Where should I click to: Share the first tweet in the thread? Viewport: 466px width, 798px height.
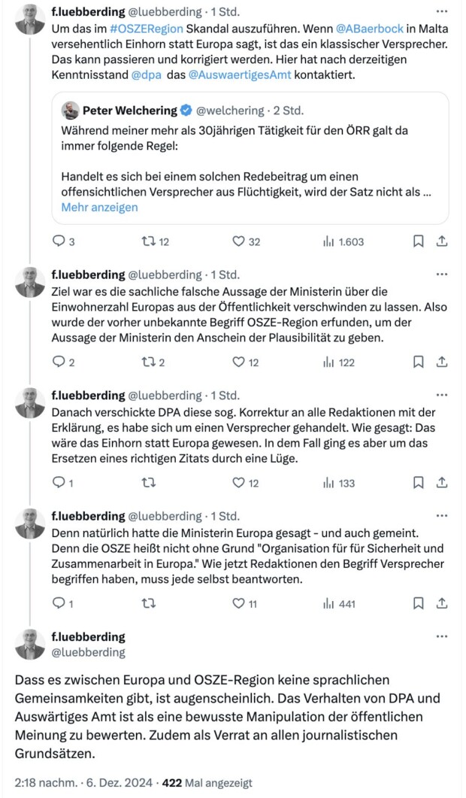click(x=443, y=241)
